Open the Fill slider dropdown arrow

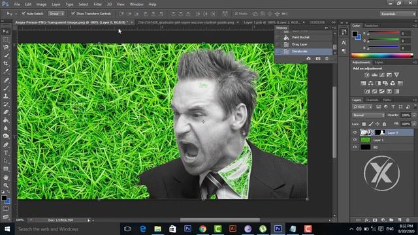click(x=414, y=124)
